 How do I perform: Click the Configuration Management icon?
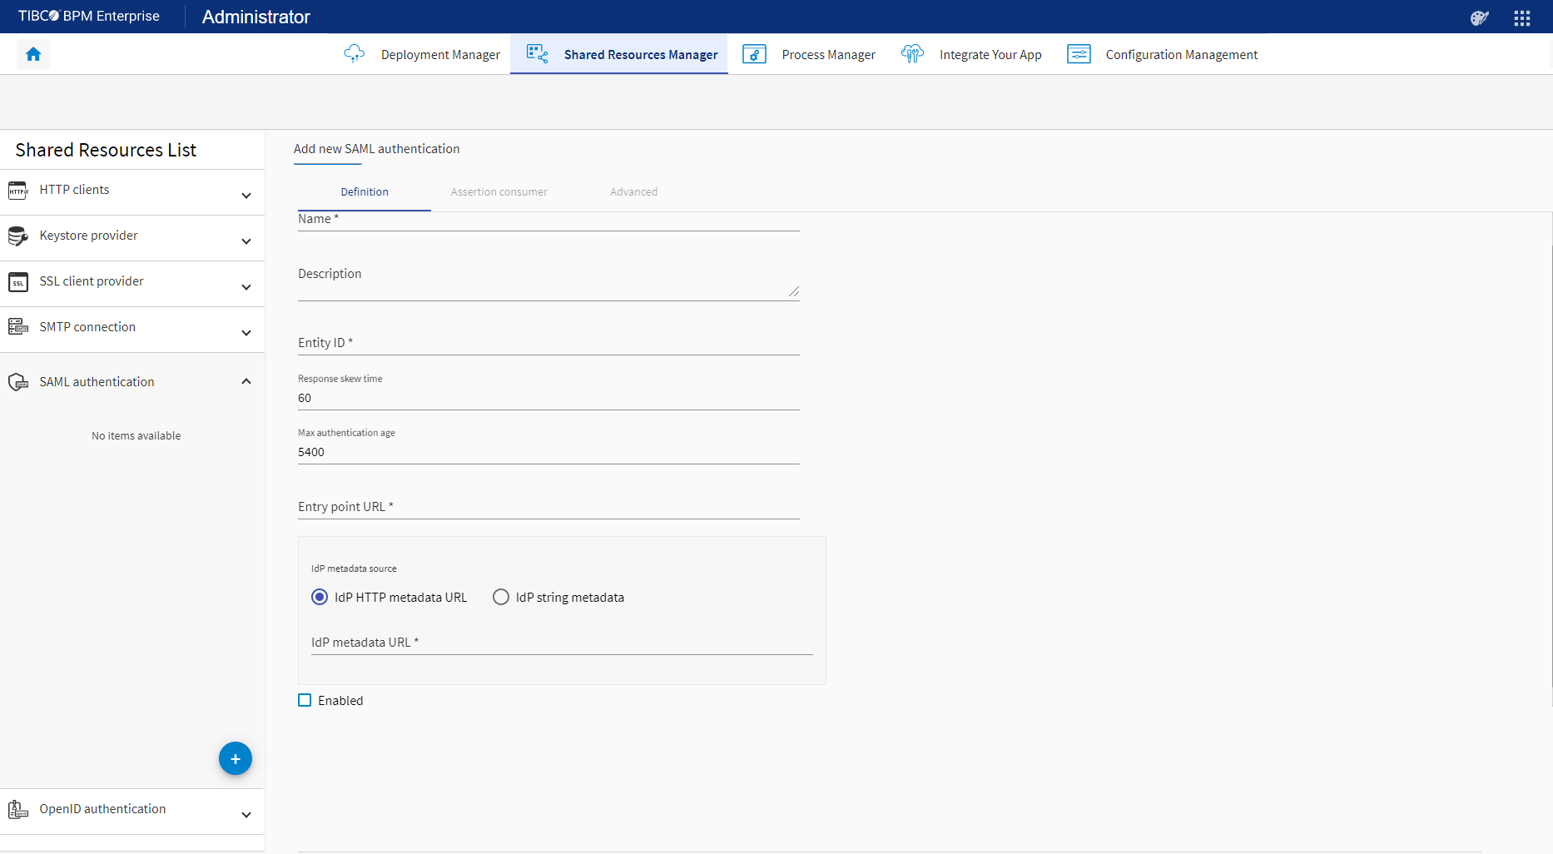pyautogui.click(x=1079, y=54)
